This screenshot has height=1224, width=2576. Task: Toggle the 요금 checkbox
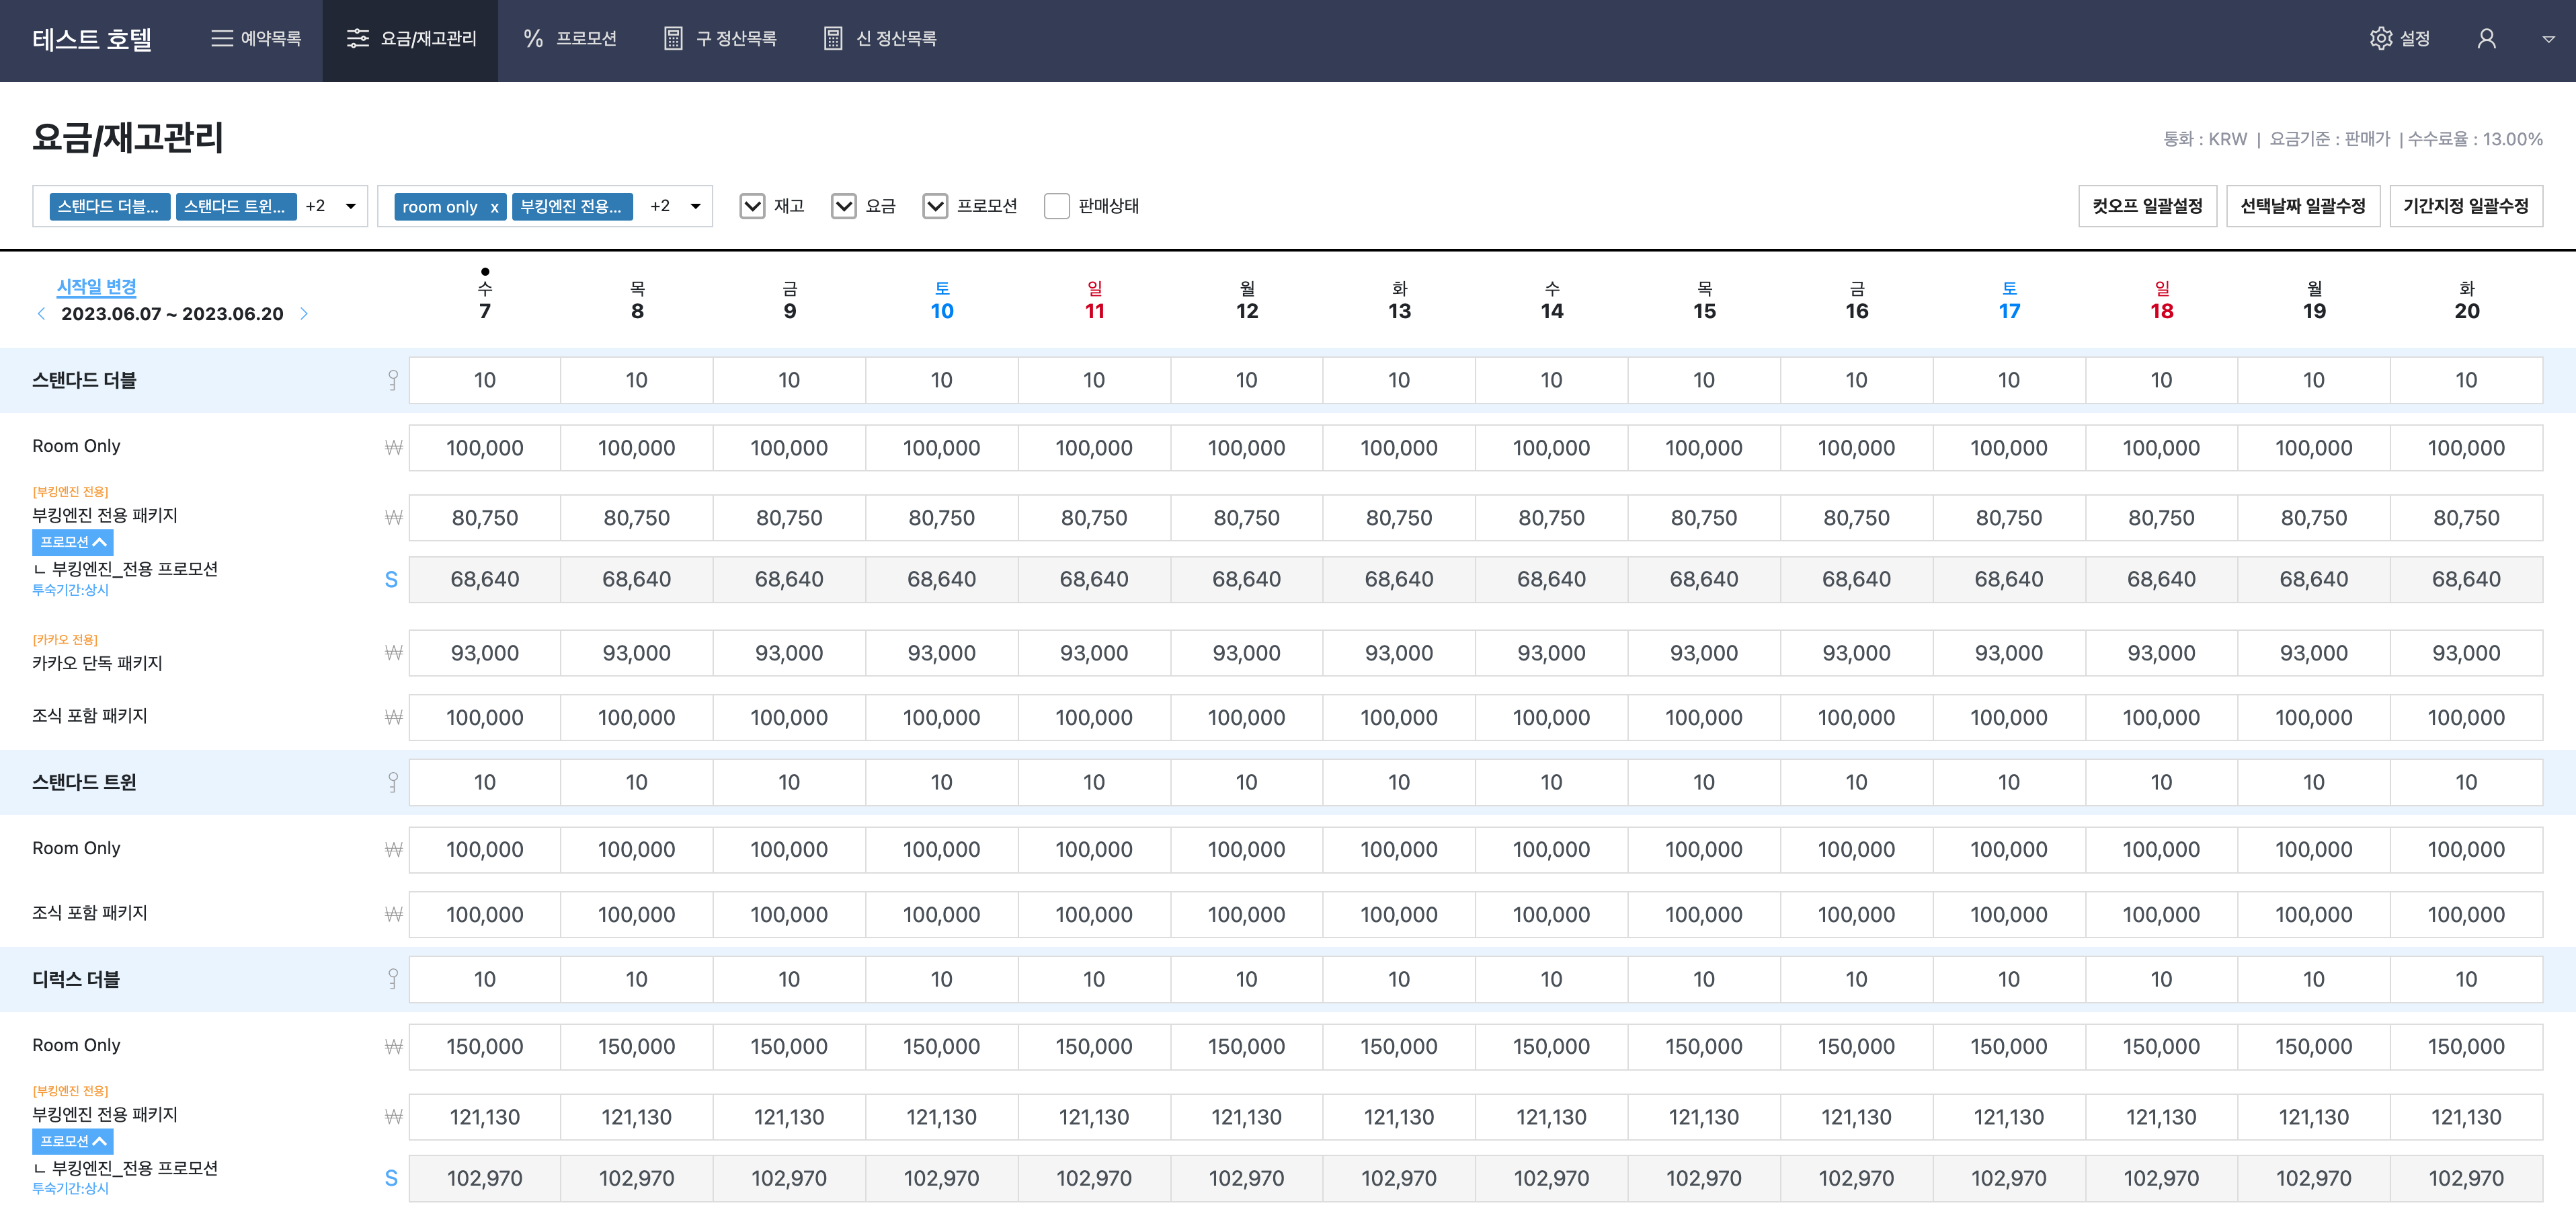pyautogui.click(x=844, y=206)
